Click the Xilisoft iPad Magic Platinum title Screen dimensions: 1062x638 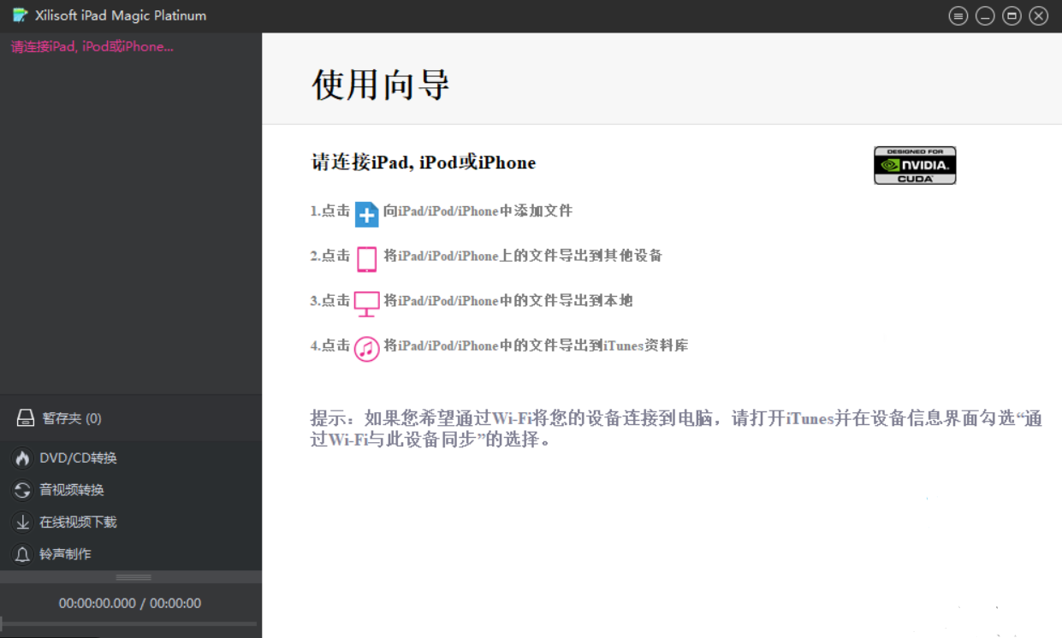coord(121,15)
